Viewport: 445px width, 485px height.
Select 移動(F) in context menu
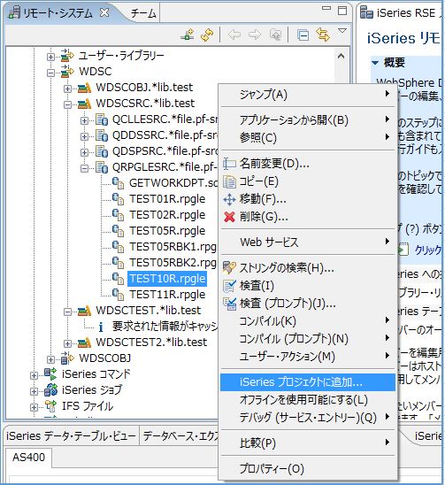[308, 199]
